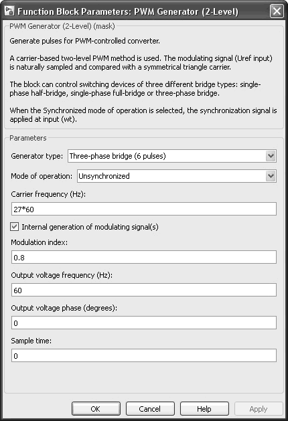The height and width of the screenshot is (421, 288).
Task: Select the Three-phase bridge (6 pulses) combo box
Action: (x=172, y=156)
